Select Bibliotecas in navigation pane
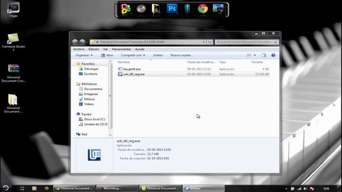Viewport: 342px width, 192px height. 89,84
